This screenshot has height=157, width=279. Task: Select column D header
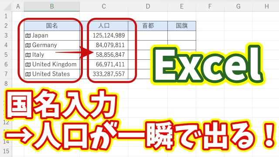tap(148, 7)
